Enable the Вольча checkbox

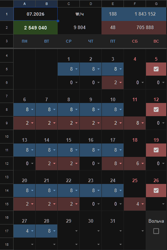[x=156, y=231]
